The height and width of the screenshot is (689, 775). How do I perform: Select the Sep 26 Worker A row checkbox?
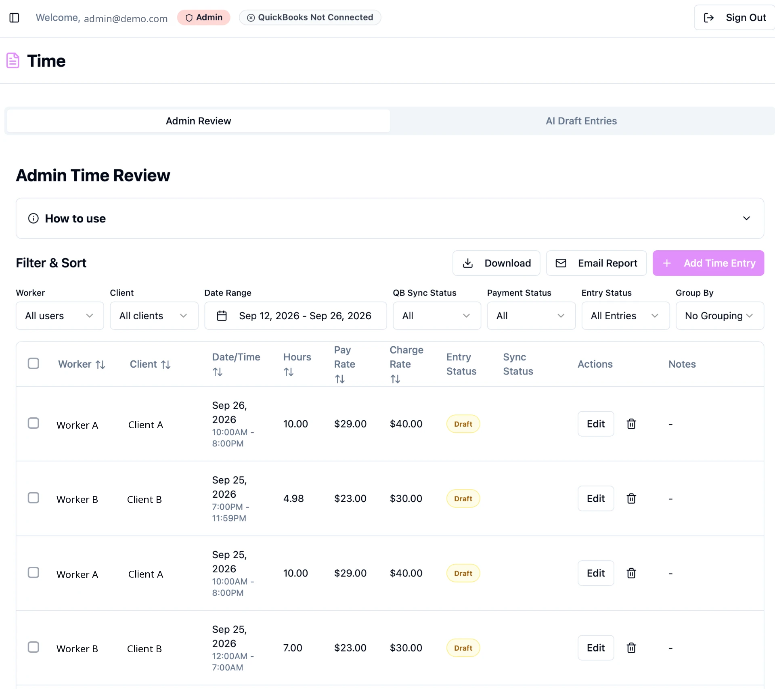pos(34,423)
